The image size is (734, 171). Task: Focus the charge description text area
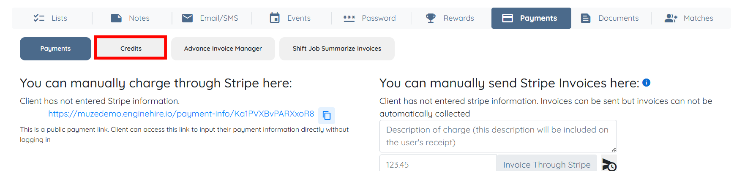click(x=497, y=136)
